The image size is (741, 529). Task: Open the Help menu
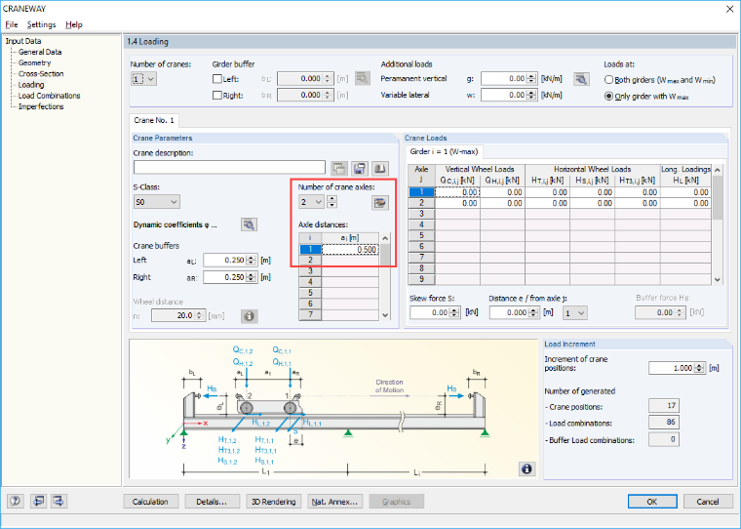[74, 24]
